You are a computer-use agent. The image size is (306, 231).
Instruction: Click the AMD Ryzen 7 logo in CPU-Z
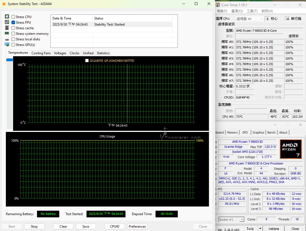[291, 149]
